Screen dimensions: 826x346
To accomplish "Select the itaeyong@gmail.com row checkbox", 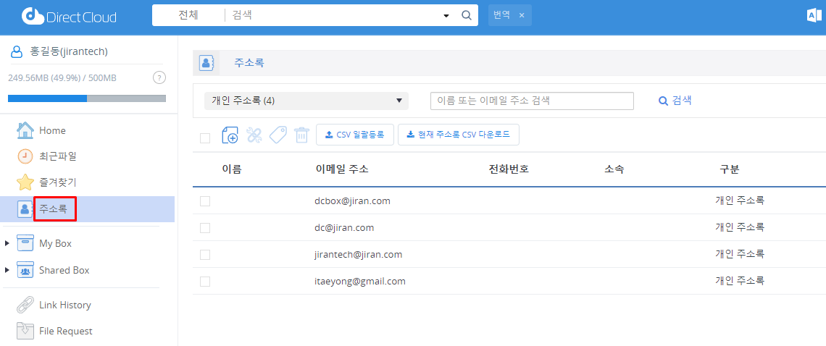I will pos(205,282).
